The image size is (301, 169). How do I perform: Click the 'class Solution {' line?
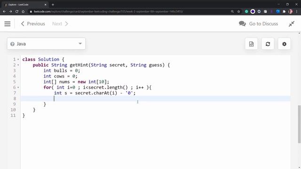43,60
